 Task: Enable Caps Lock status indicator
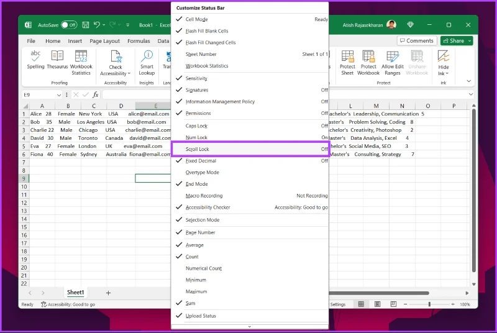click(250, 125)
